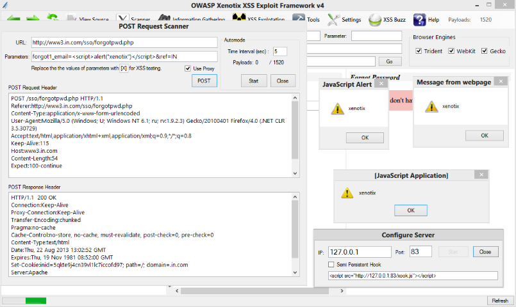Click the URL input field
The height and width of the screenshot is (307, 516).
(x=123, y=42)
